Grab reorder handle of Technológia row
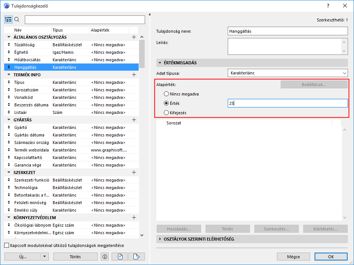 click(9, 188)
